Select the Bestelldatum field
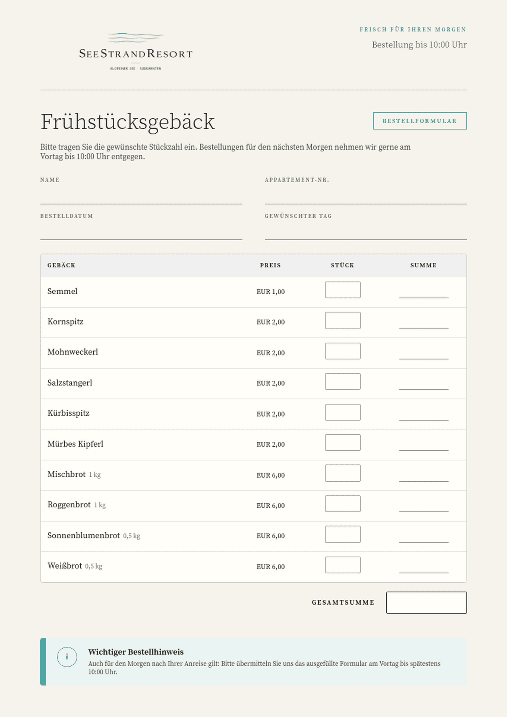This screenshot has height=717, width=507. click(x=141, y=233)
